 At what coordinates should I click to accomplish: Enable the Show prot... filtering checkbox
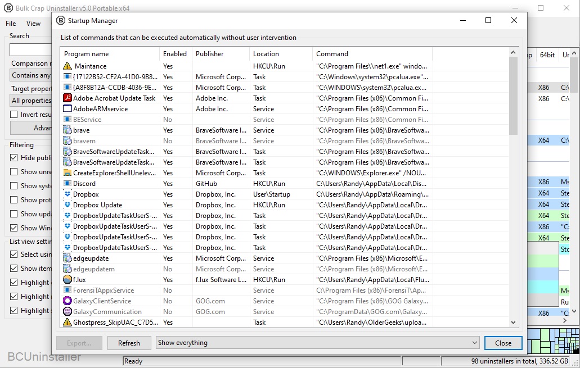pyautogui.click(x=14, y=200)
